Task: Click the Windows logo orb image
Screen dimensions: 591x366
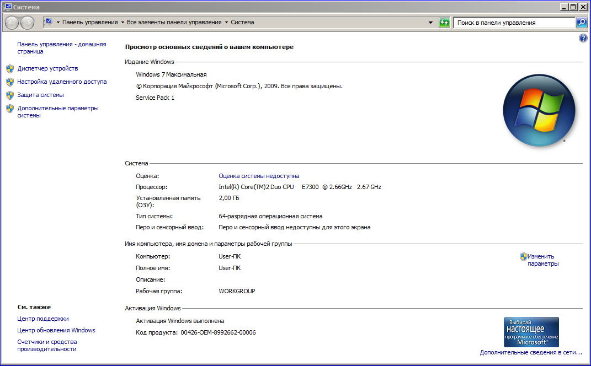Action: click(539, 110)
